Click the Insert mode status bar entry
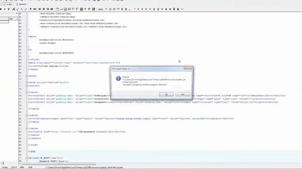The width and height of the screenshot is (302, 169). [5, 168]
